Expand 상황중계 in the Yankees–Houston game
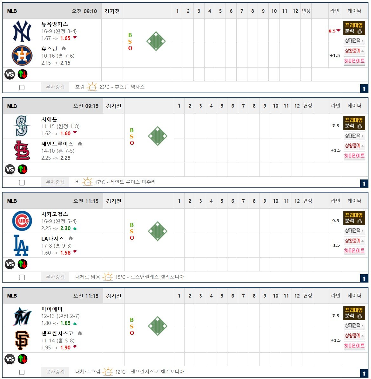Viewport: 371px width, 379px height. click(354, 51)
